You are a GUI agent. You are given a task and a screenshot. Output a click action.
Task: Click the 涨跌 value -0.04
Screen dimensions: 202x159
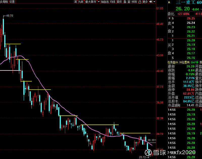click(191, 70)
